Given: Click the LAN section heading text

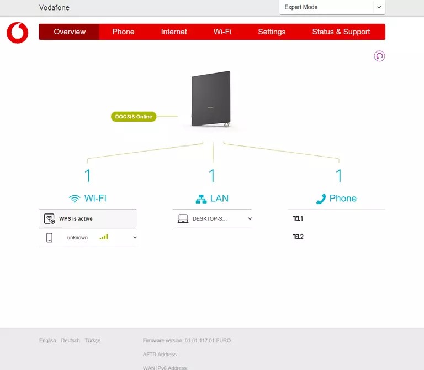Looking at the screenshot, I should coord(219,199).
